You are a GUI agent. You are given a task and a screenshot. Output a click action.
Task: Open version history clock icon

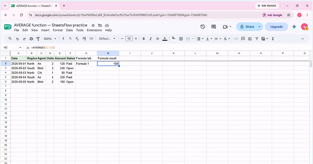click(203, 27)
